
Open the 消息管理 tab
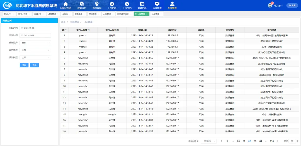156,14
